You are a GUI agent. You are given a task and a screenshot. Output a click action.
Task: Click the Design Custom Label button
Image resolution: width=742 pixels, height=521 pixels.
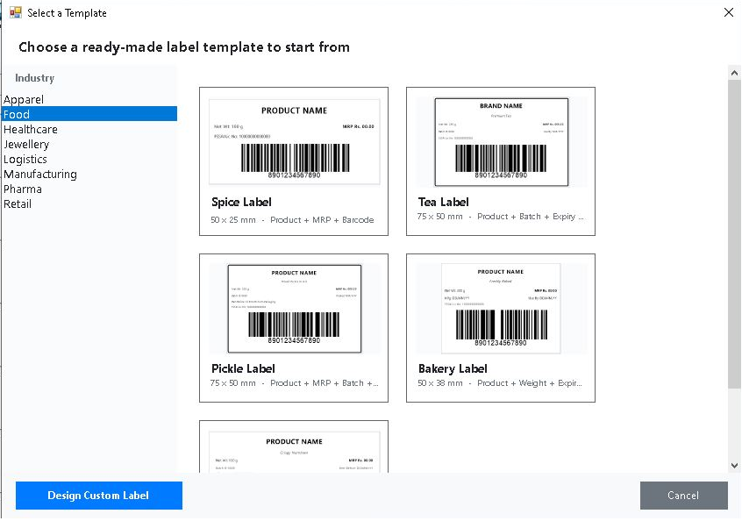(99, 496)
